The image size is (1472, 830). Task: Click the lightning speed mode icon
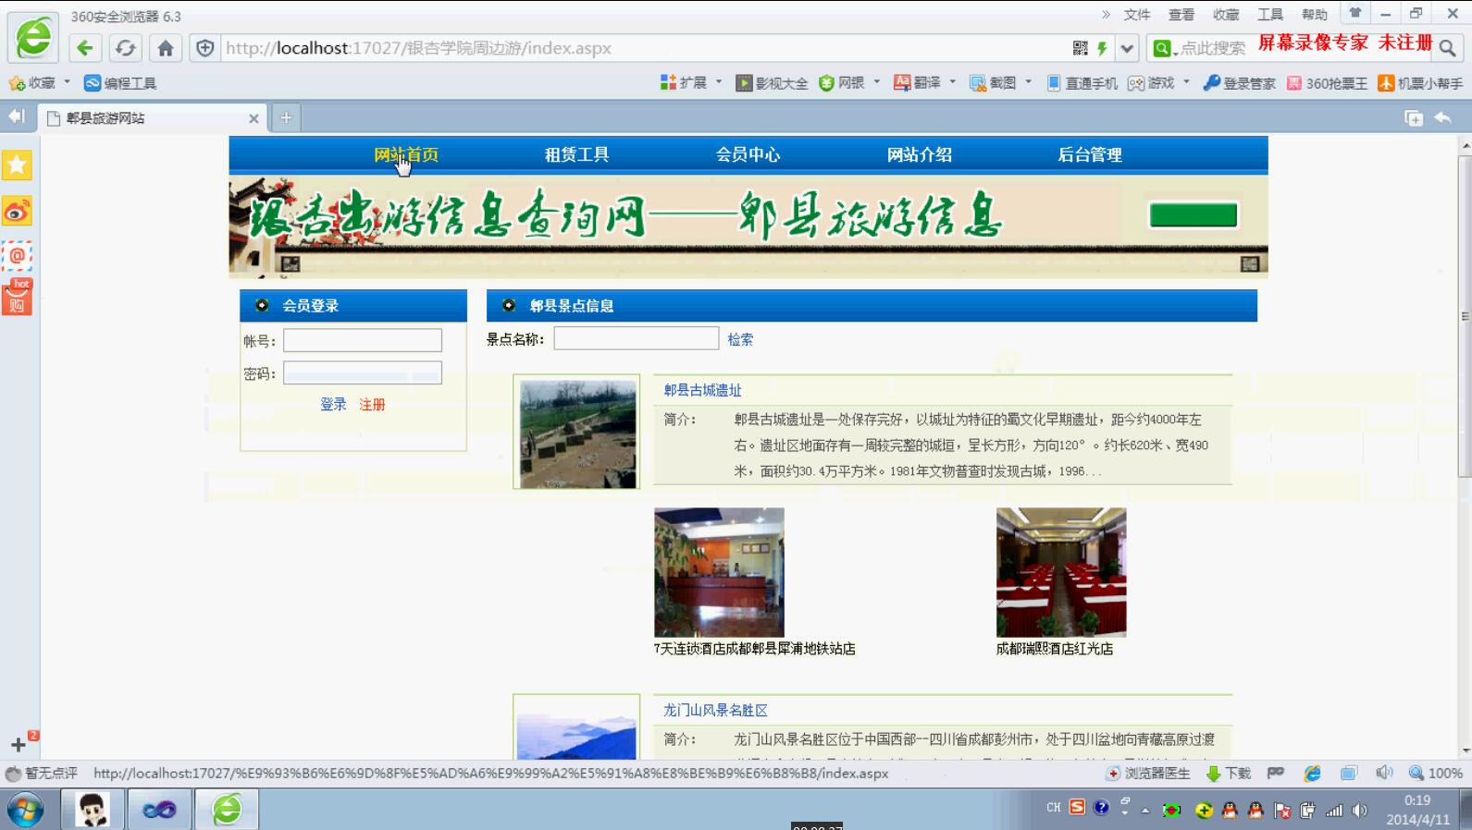click(1102, 48)
